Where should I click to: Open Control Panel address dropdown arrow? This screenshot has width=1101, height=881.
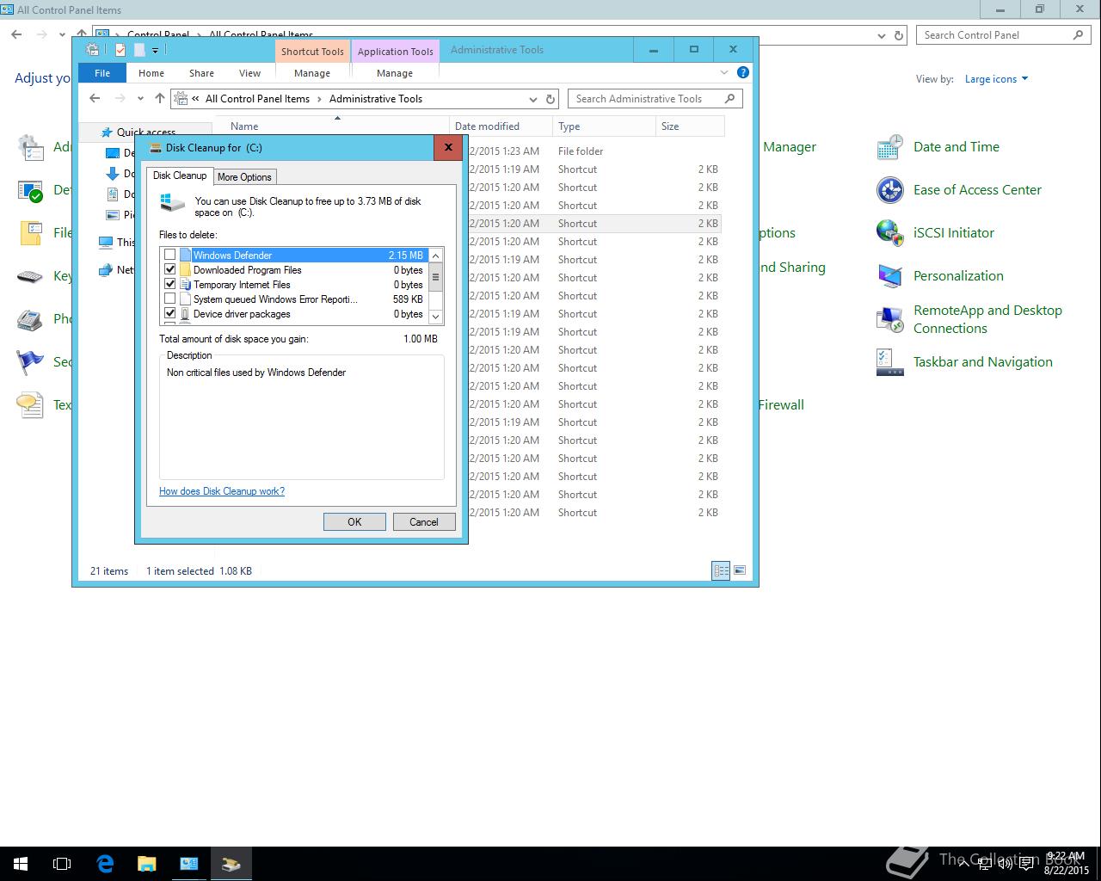[882, 36]
